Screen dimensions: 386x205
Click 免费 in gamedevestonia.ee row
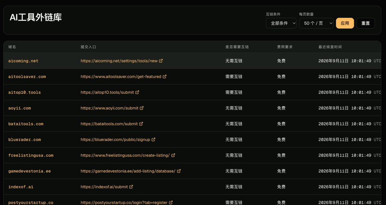click(281, 171)
